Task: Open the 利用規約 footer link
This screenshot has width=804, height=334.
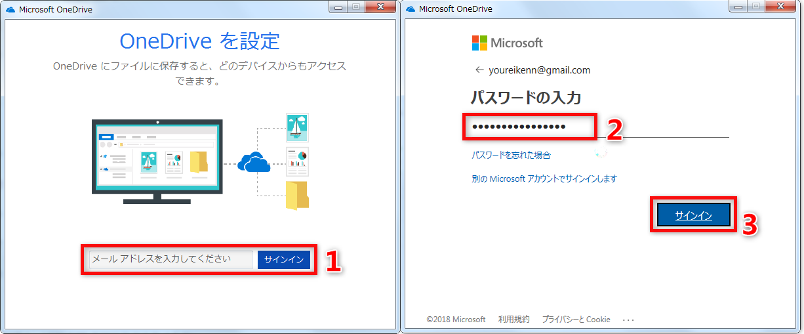Action: pos(513,320)
